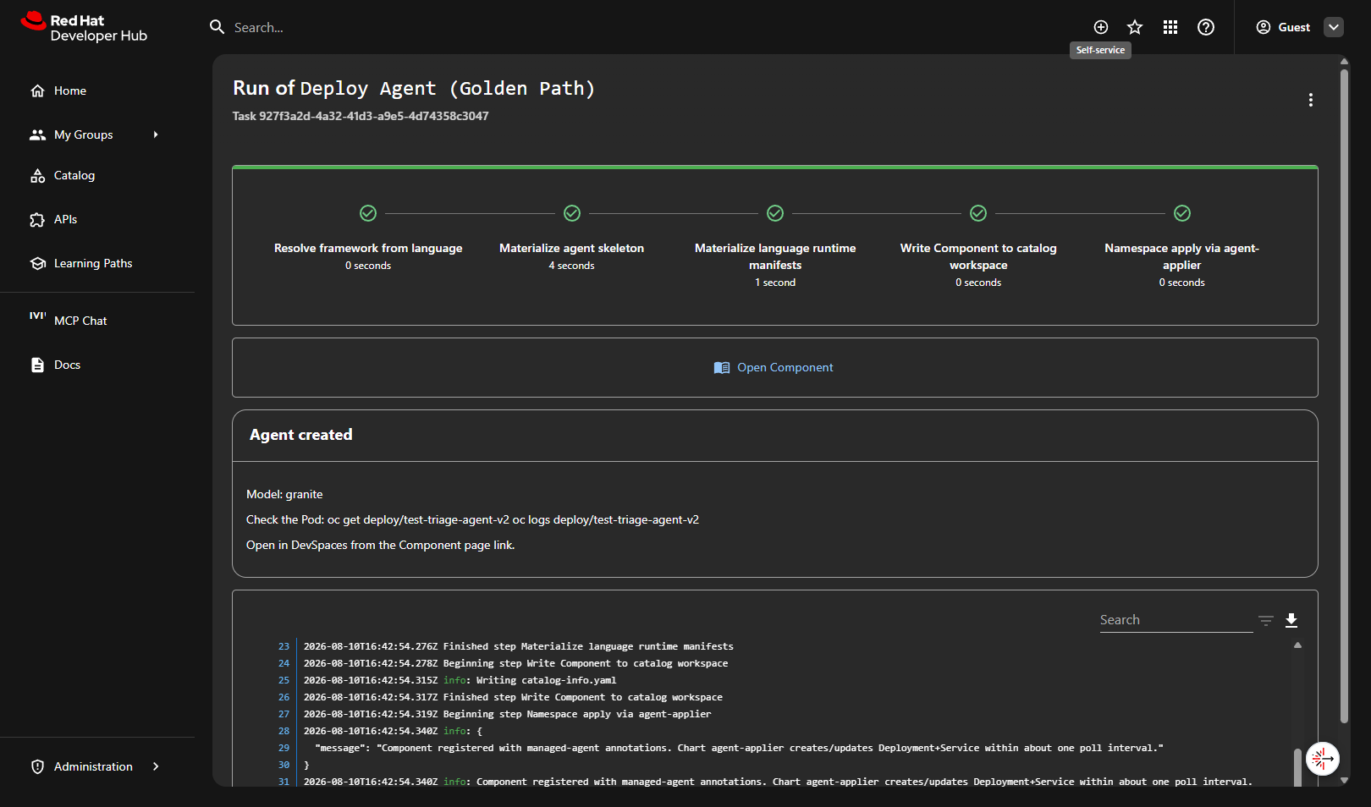
Task: Open the starred items icon
Action: [1135, 27]
